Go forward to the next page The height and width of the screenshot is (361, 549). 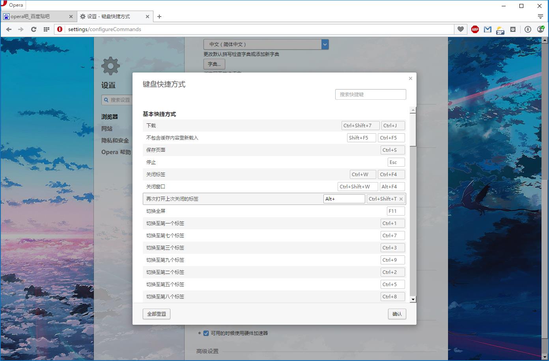click(x=21, y=29)
